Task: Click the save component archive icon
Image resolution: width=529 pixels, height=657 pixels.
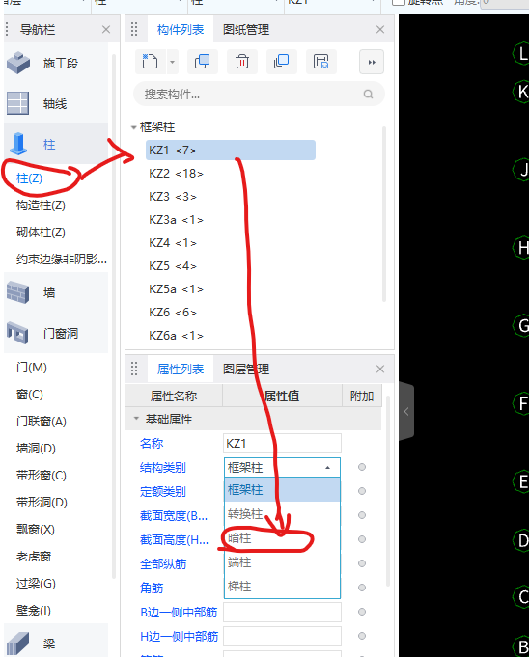Action: pyautogui.click(x=321, y=62)
